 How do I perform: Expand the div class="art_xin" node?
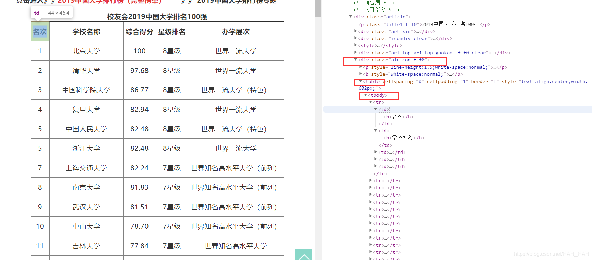[x=356, y=31]
